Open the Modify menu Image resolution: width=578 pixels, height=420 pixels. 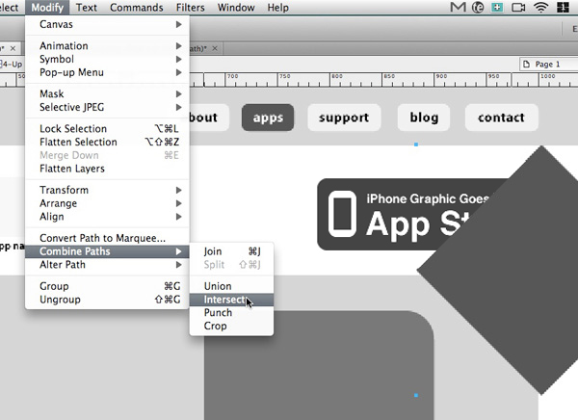[x=47, y=8]
